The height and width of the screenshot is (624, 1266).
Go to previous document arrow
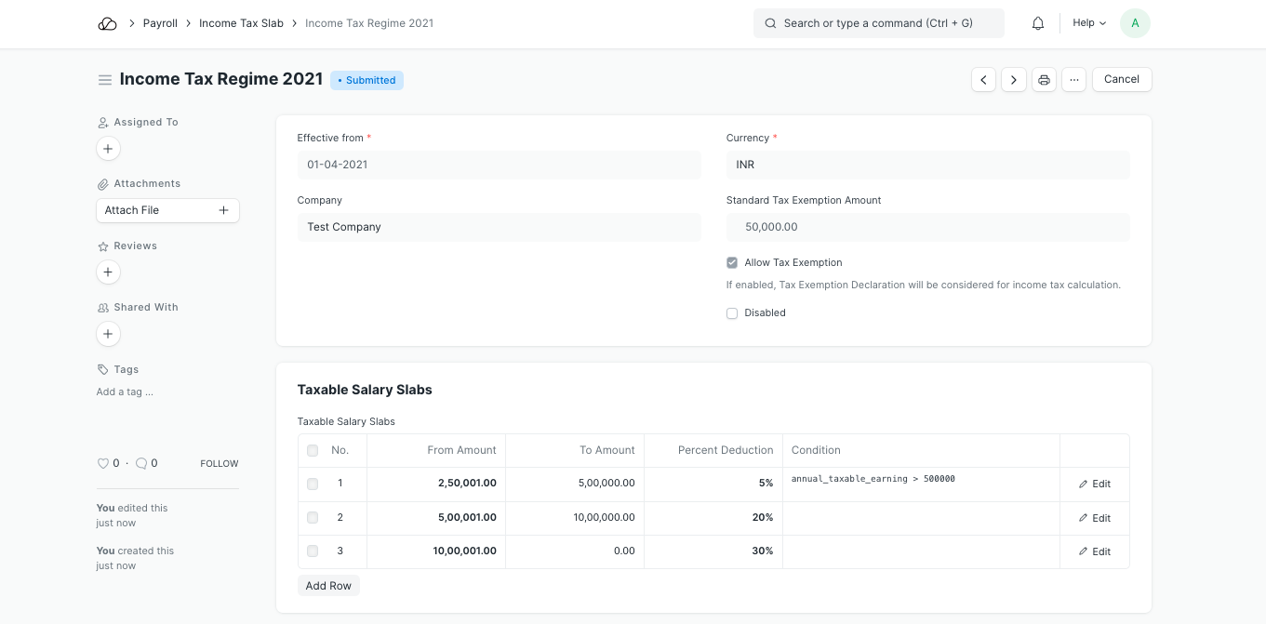tap(983, 80)
